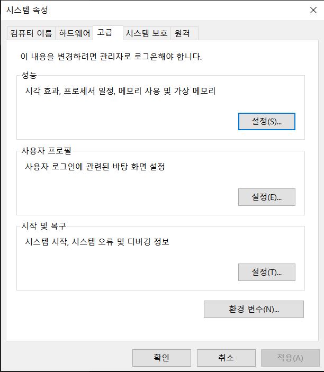Open startup and recovery 설정(T) button

266,272
